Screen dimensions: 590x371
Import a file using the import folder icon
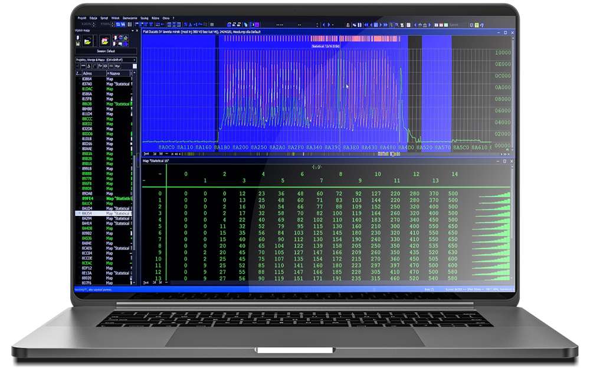[105, 41]
